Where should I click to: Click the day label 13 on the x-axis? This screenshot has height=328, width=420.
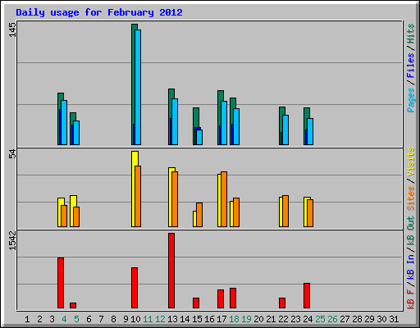click(x=172, y=319)
